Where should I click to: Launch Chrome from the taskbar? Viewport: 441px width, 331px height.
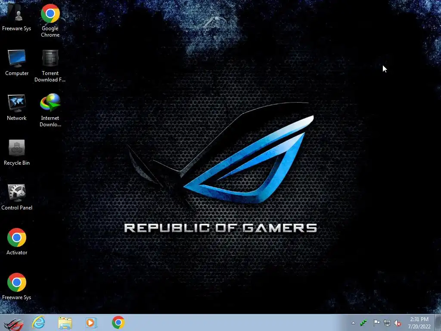(x=118, y=322)
